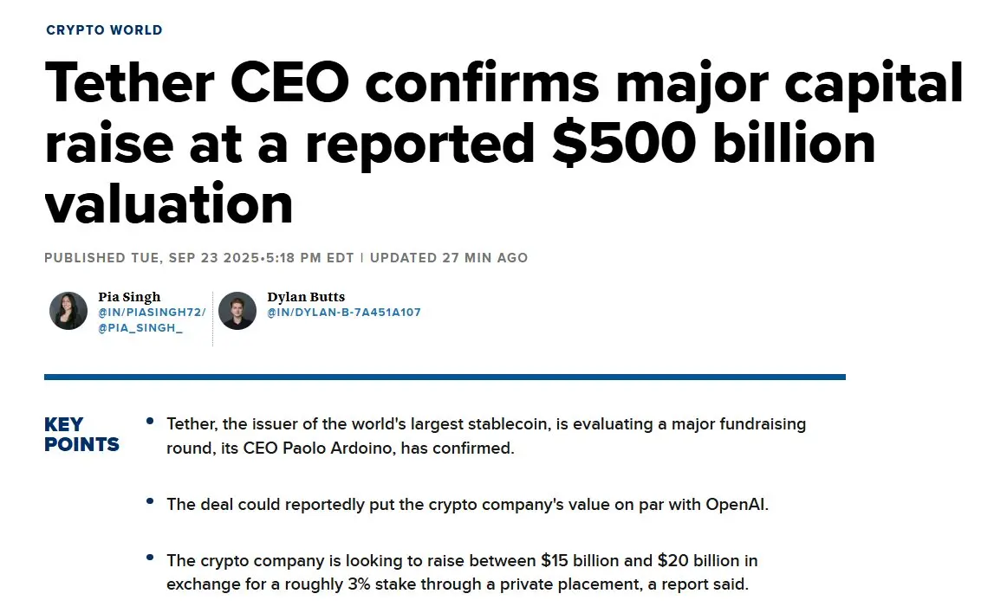Open the @PIA_SINGH_ Twitter handle

click(140, 328)
